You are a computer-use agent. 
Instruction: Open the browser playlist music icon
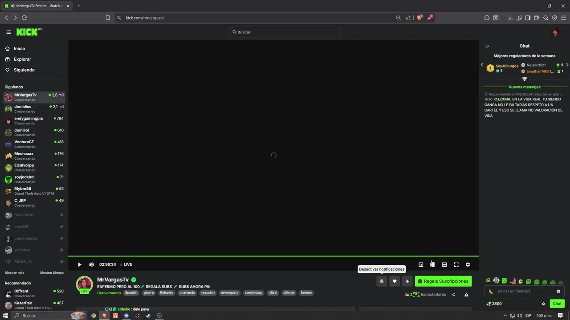pos(519,18)
